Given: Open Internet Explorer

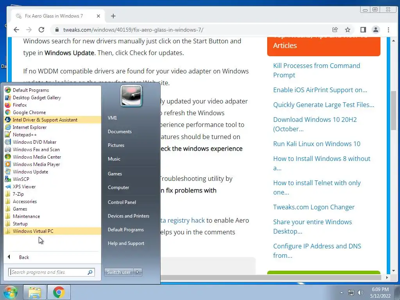Looking at the screenshot, I should coord(53,127).
